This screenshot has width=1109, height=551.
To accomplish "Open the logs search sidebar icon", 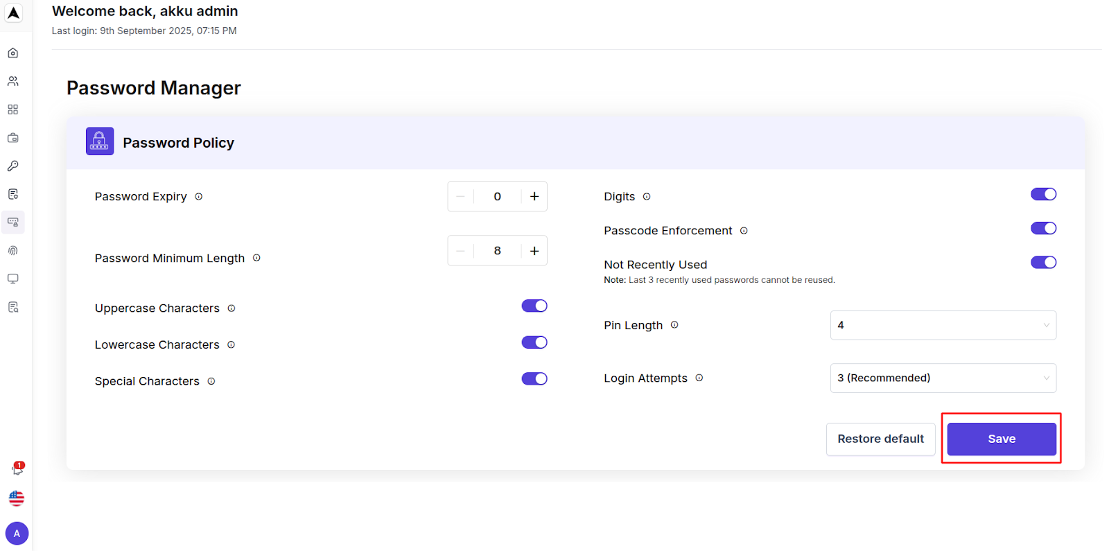I will pos(13,307).
